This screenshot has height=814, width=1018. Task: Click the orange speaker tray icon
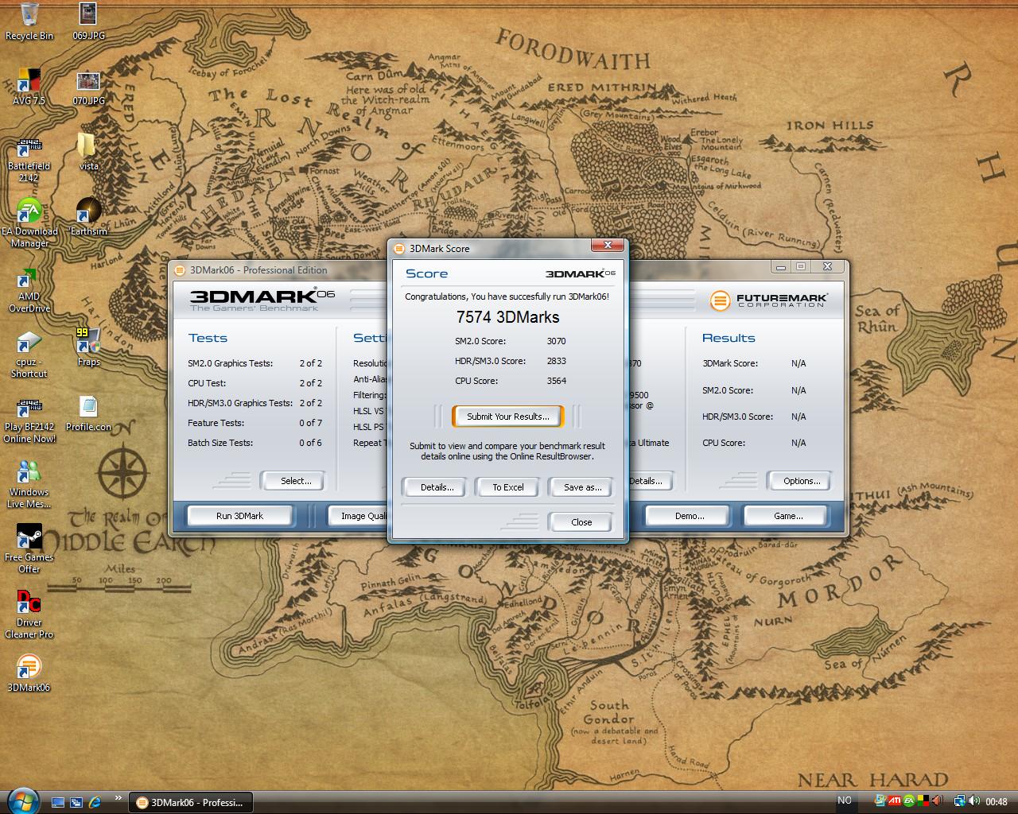pos(938,801)
